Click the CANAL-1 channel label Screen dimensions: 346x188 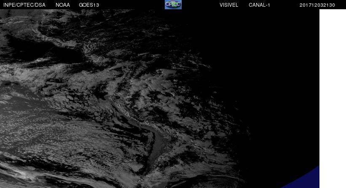tap(259, 5)
